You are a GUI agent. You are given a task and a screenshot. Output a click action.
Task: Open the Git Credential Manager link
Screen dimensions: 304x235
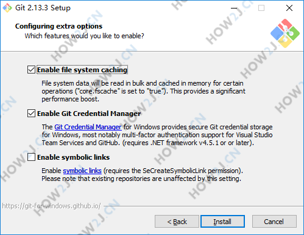[88, 127]
